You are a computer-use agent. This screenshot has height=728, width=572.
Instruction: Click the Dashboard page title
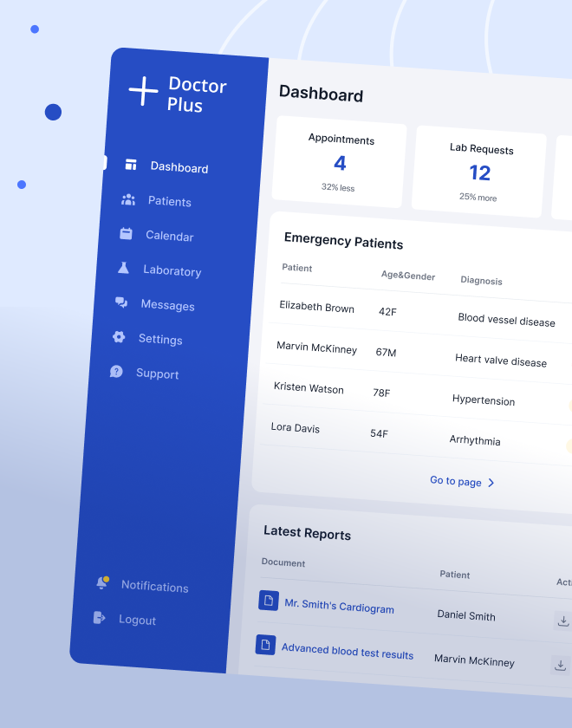pyautogui.click(x=322, y=94)
